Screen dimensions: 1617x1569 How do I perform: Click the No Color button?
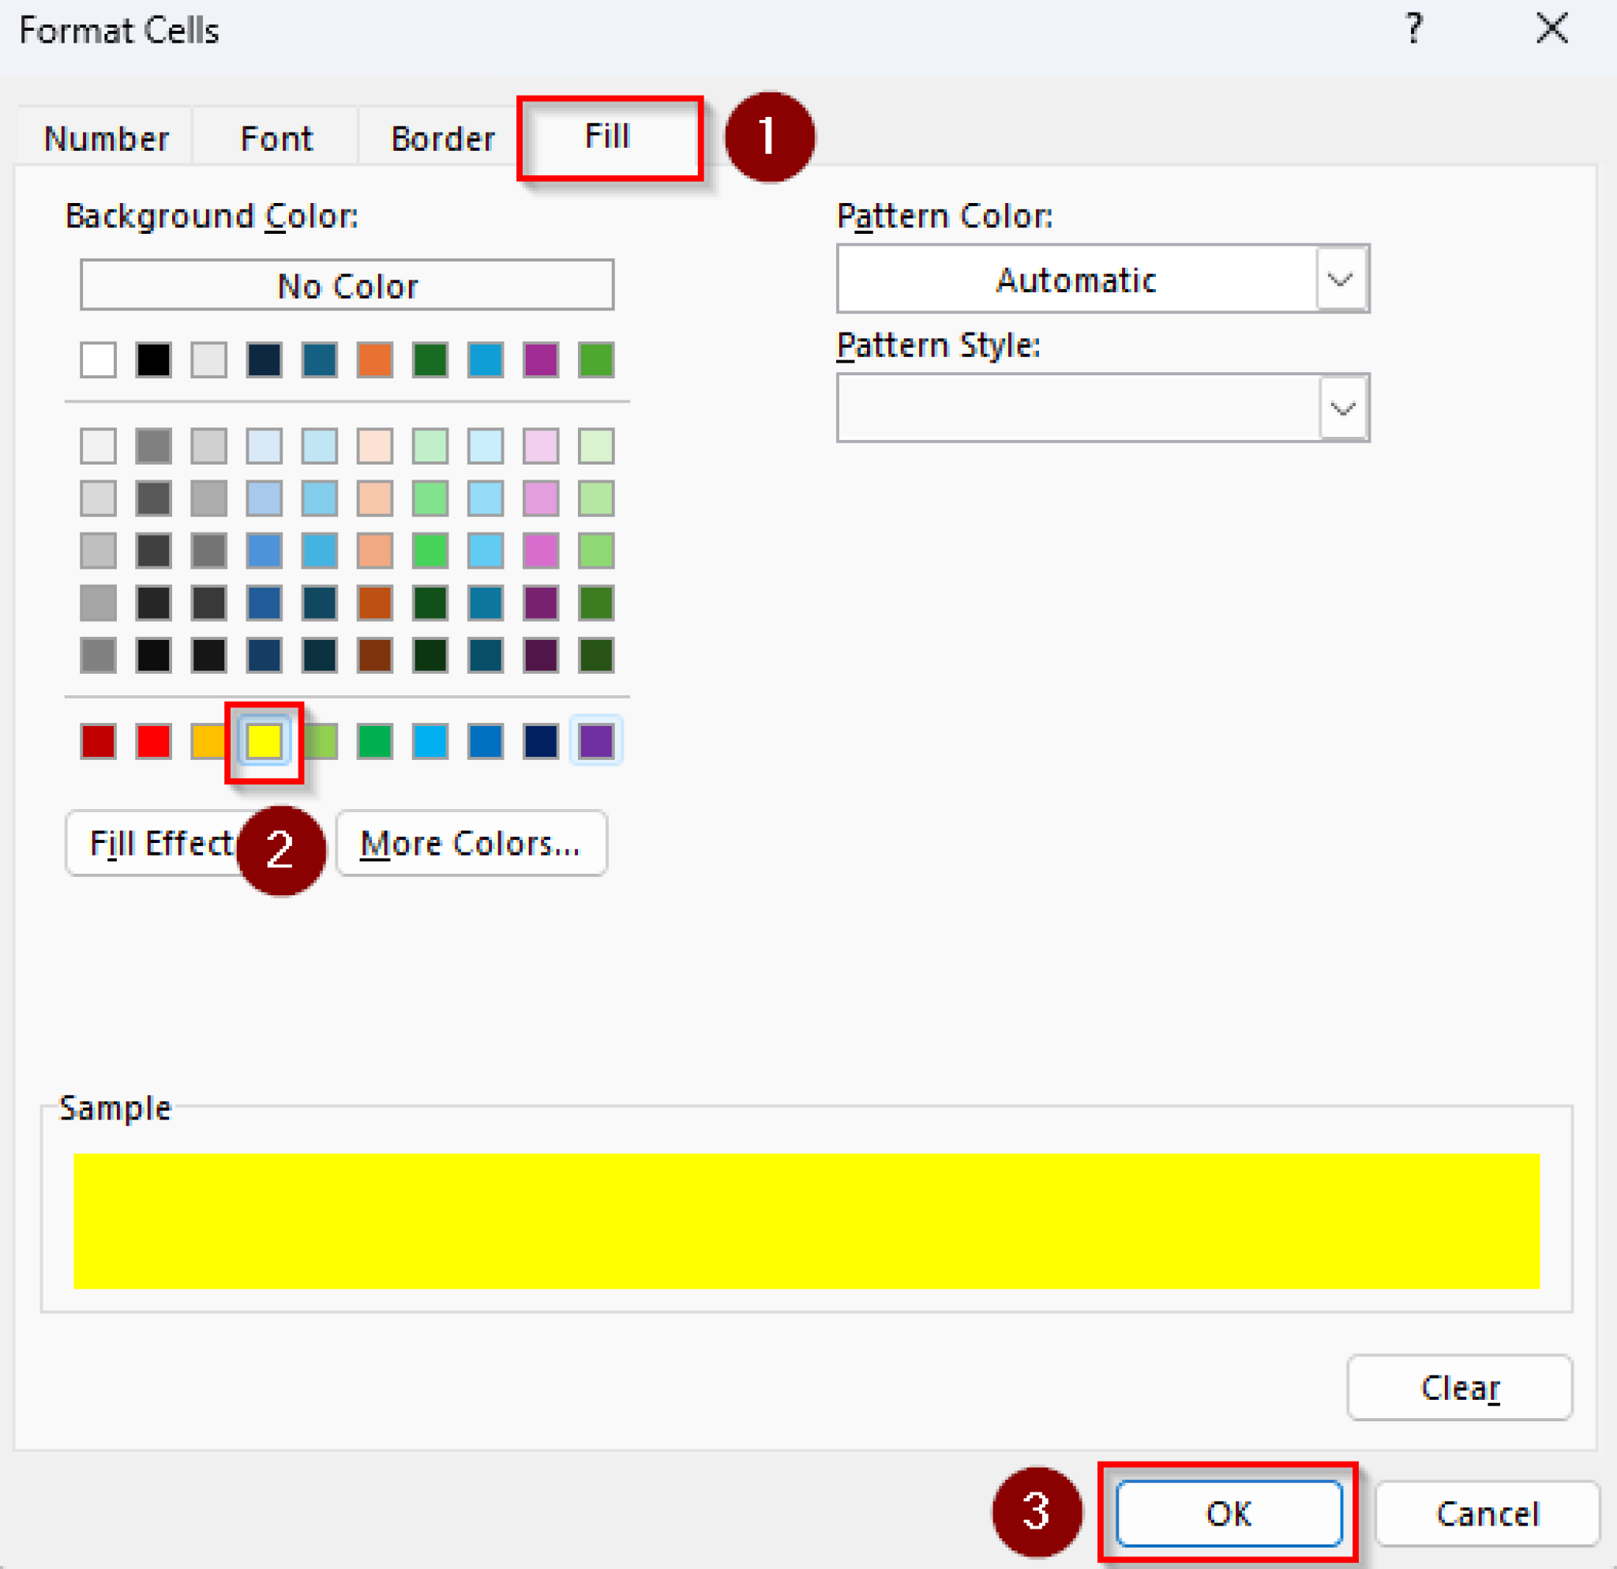[x=347, y=285]
